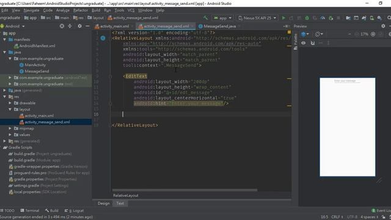Collapse the manifests folder

pos(5,39)
